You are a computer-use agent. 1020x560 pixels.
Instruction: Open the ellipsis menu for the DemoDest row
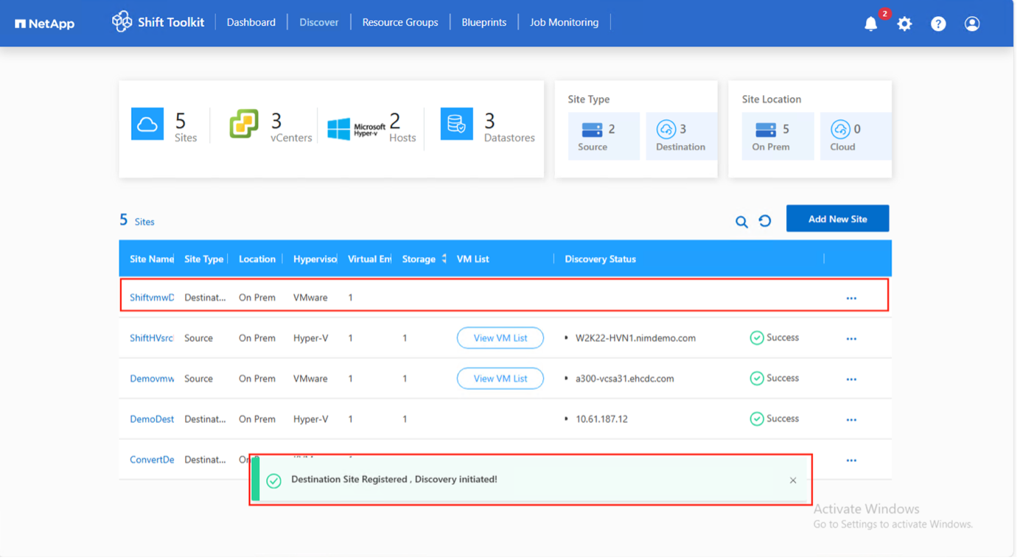point(851,420)
